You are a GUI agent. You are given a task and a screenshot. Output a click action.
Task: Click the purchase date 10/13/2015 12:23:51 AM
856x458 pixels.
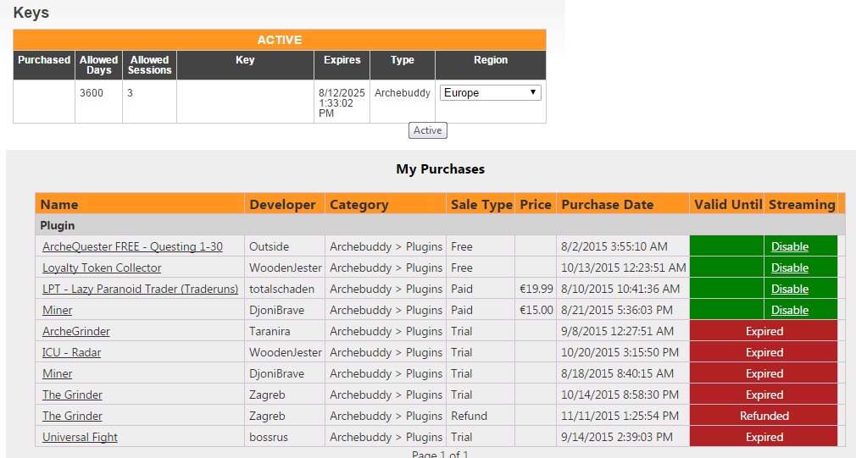(624, 268)
